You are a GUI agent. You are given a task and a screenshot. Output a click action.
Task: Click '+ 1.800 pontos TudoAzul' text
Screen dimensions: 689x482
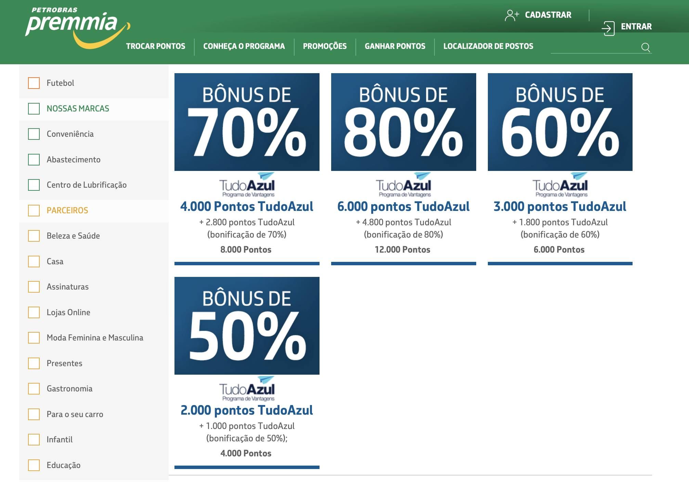pyautogui.click(x=560, y=223)
